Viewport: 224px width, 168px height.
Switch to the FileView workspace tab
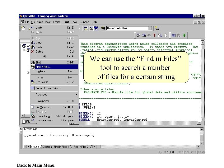[26, 122]
